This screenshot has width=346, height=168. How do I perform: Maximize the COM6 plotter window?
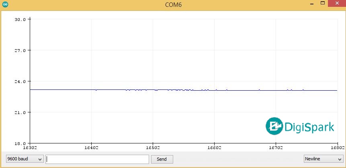[322, 4]
